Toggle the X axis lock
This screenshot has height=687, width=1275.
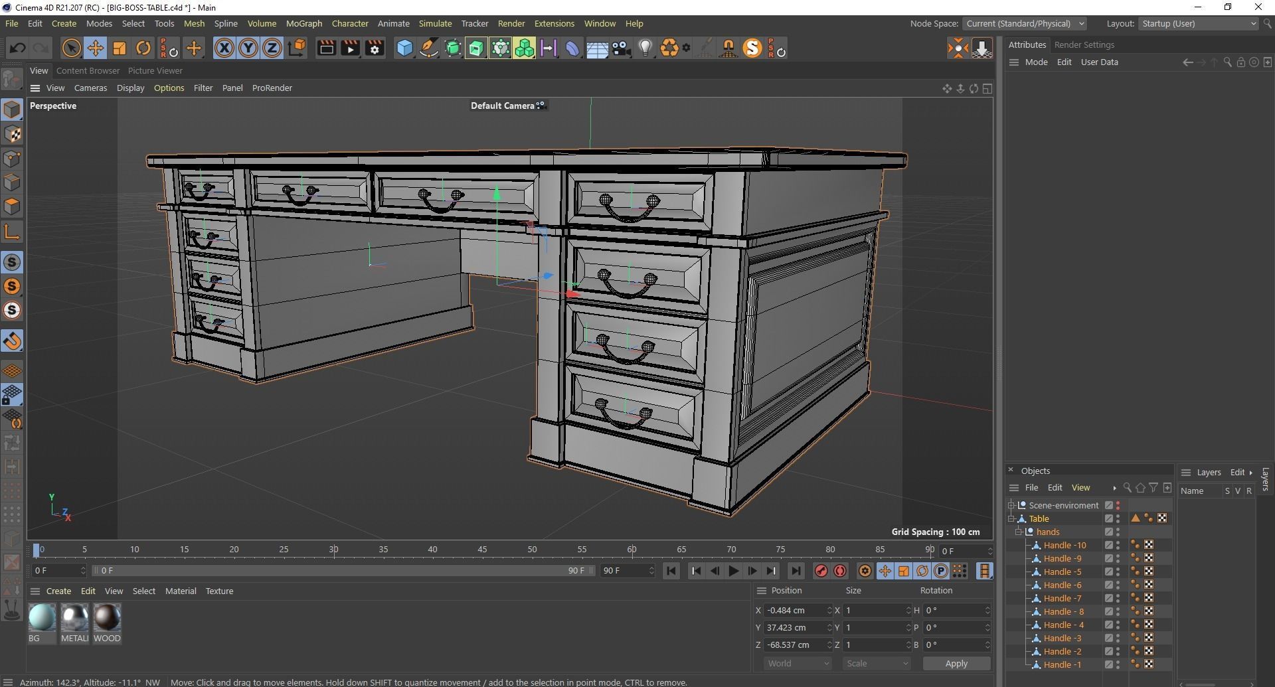[224, 48]
